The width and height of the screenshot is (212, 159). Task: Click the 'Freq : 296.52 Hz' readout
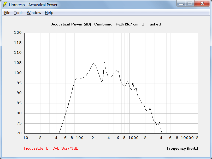click(x=36, y=148)
